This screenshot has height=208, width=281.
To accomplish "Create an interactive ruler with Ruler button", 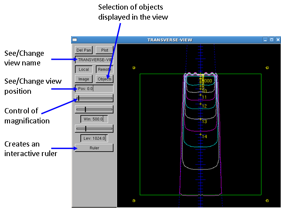I will (94, 148).
